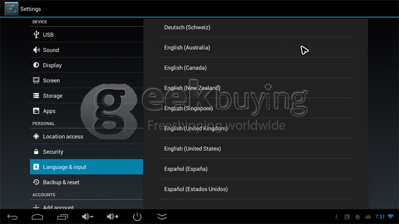Select English (Canada) language
The image size is (399, 224).
[x=255, y=68]
